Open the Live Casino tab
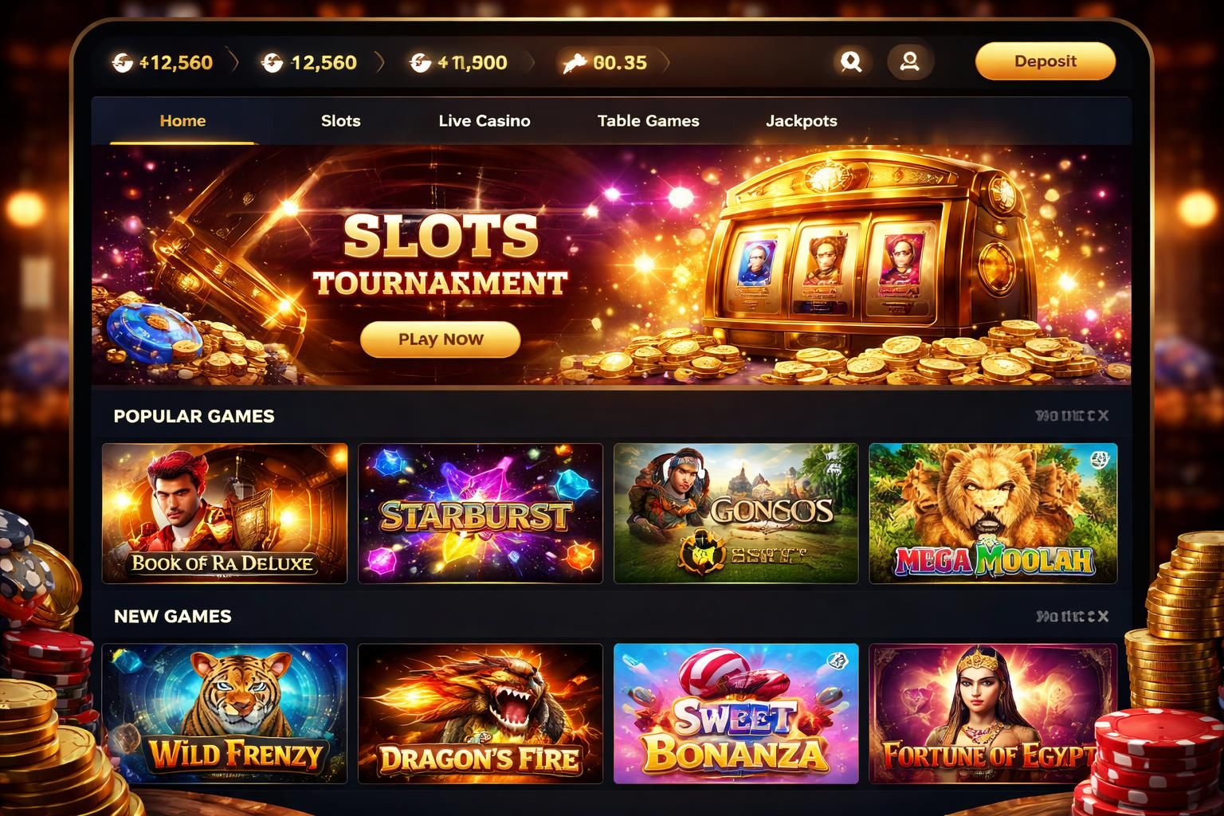This screenshot has height=816, width=1224. [x=484, y=121]
